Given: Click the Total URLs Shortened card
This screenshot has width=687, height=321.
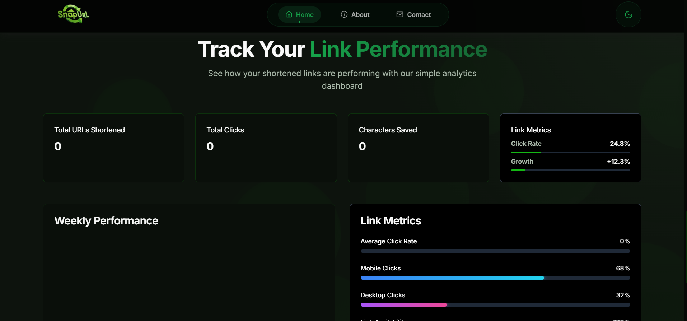Looking at the screenshot, I should coord(114,148).
